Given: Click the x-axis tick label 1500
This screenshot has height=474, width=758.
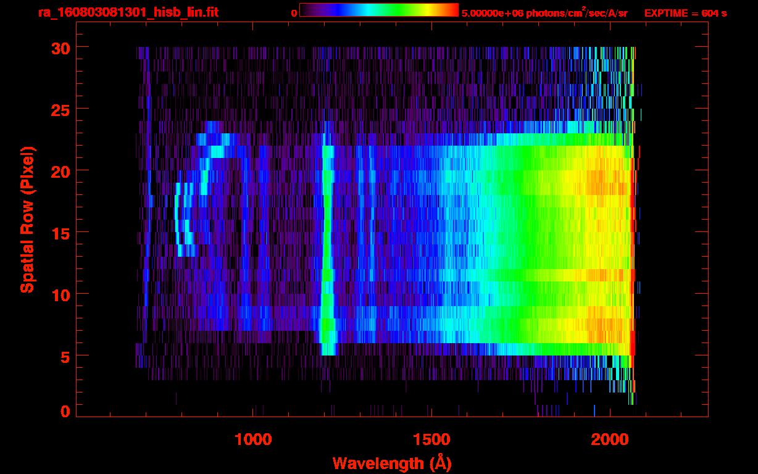Looking at the screenshot, I should 431,439.
